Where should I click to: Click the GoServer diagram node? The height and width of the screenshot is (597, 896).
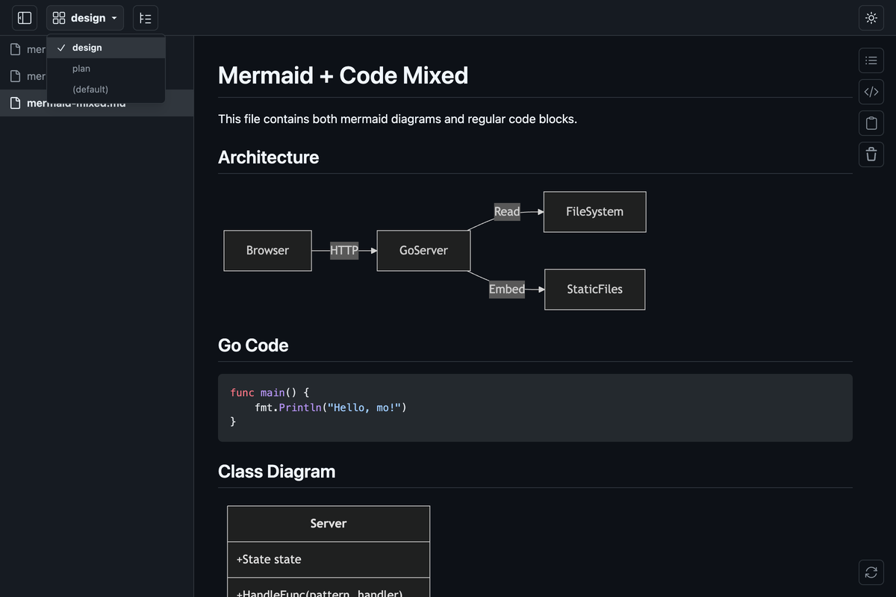click(424, 251)
